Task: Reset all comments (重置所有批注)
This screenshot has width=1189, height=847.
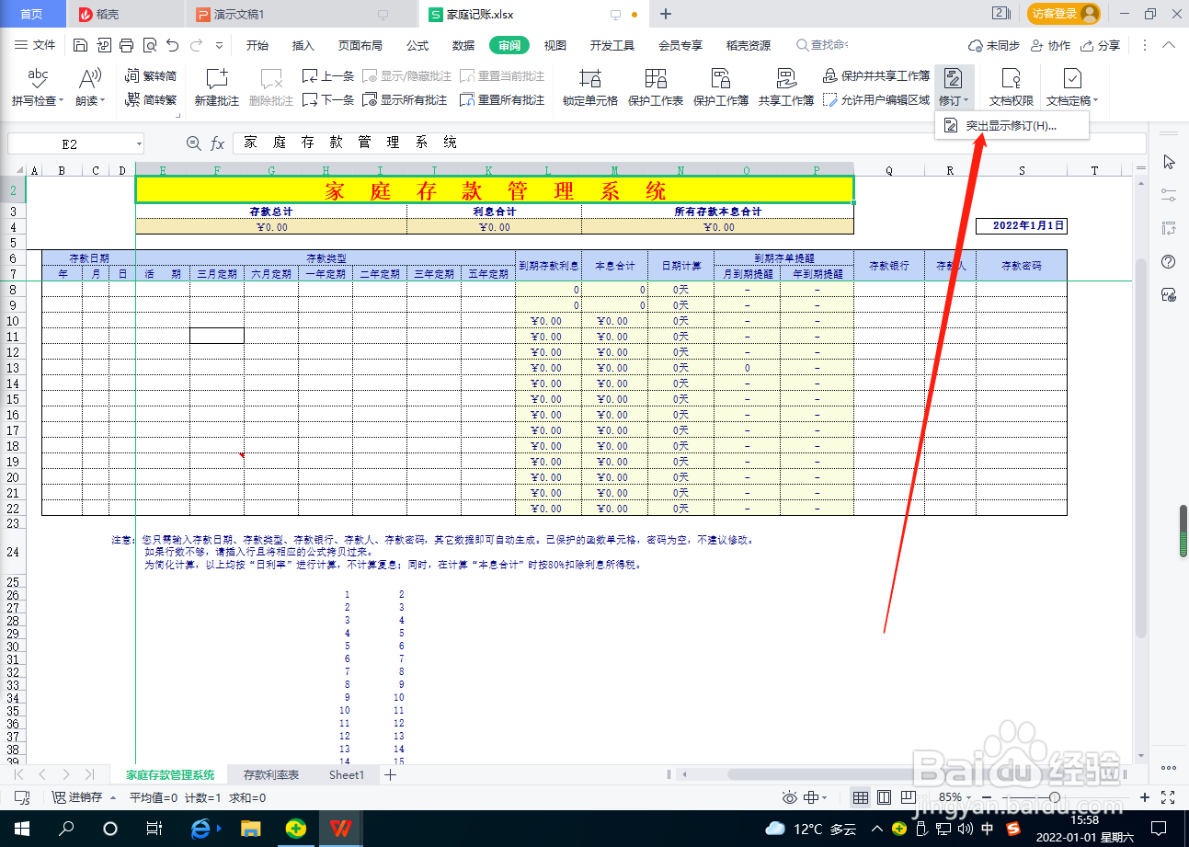Action: 502,99
